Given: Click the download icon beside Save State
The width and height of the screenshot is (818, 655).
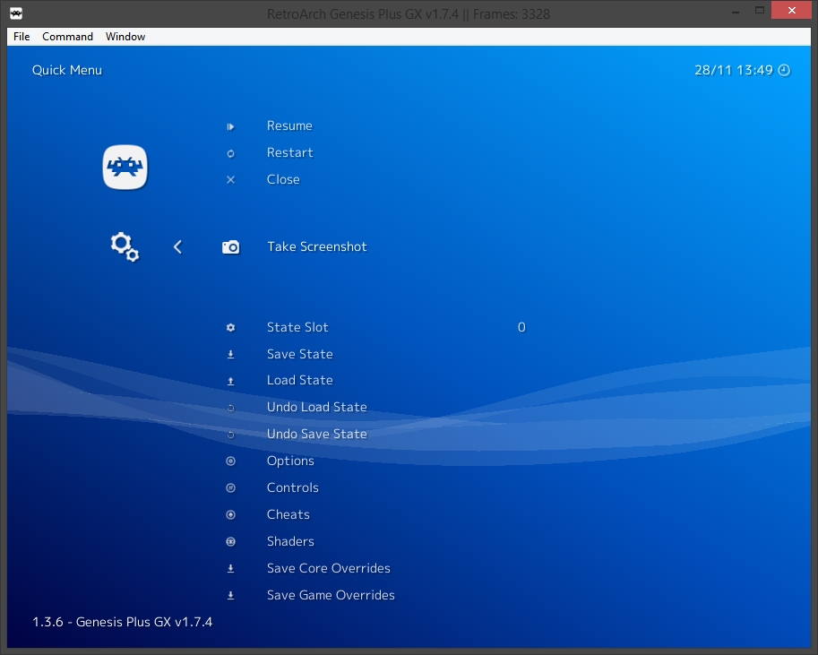Looking at the screenshot, I should coord(230,355).
